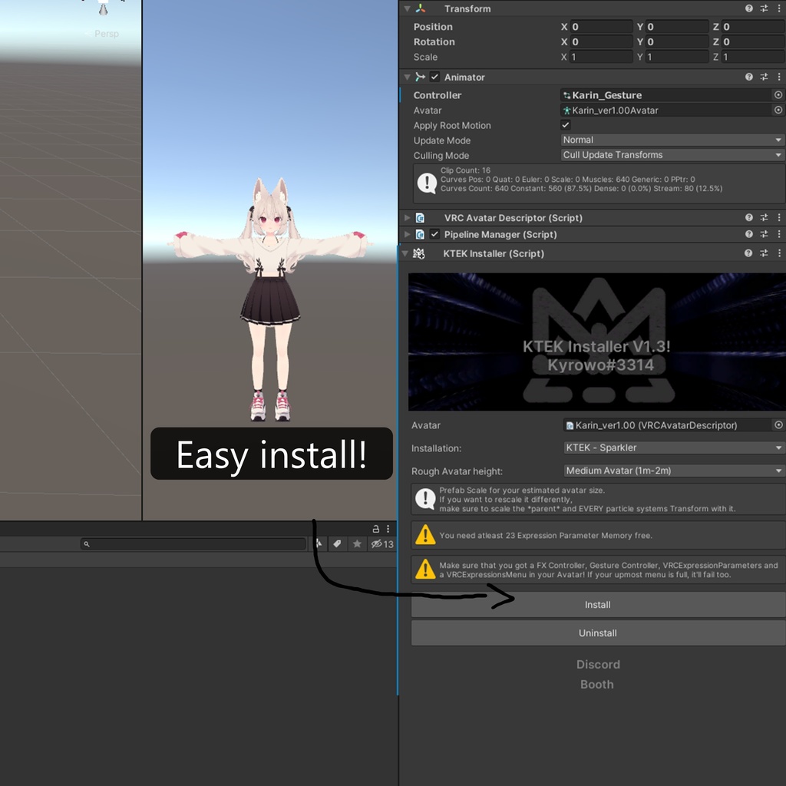Open the Discord link
Screen dimensions: 786x786
597,664
